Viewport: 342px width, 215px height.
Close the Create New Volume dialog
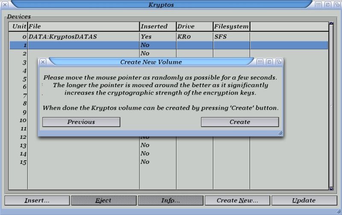[43, 62]
